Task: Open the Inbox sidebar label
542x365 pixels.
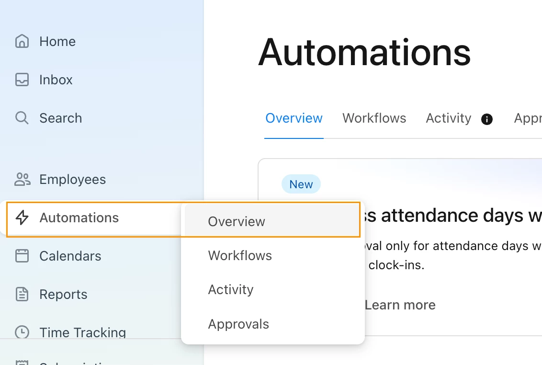Action: (56, 80)
